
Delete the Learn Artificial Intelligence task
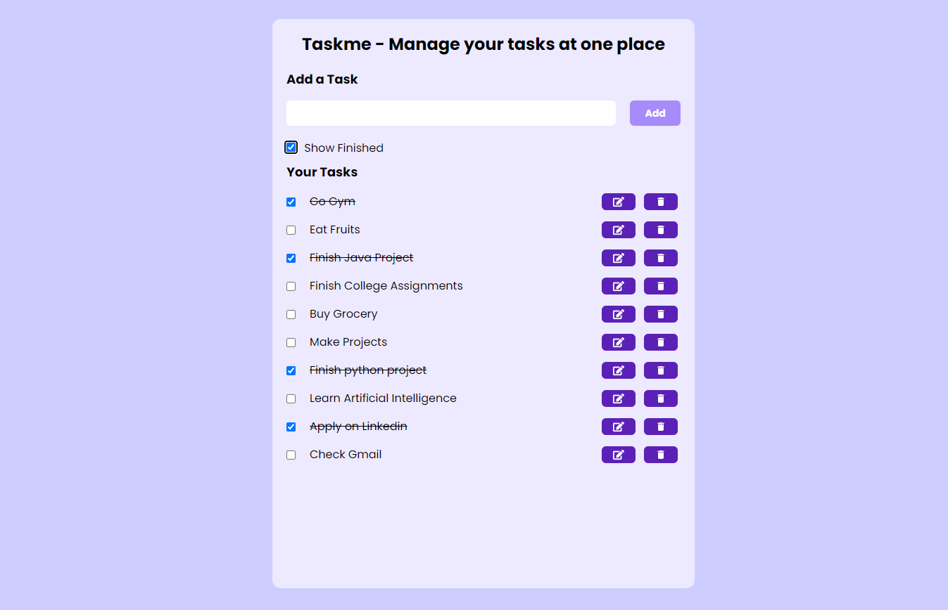[661, 398]
